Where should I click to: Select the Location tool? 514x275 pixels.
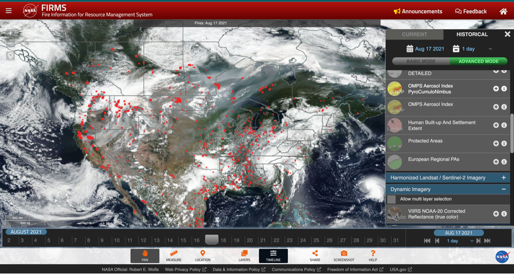tap(202, 256)
